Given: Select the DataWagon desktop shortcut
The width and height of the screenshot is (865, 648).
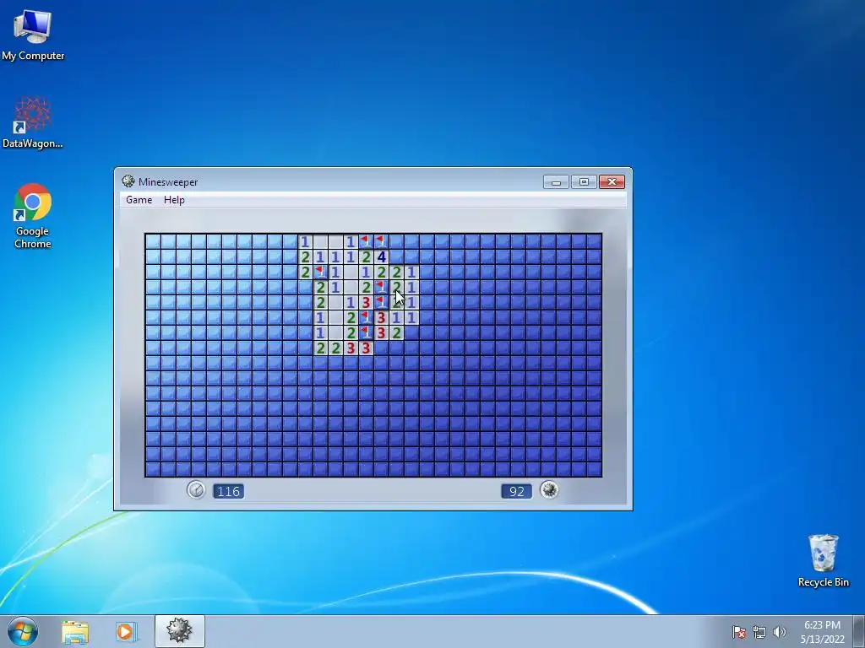Looking at the screenshot, I should pos(33,122).
